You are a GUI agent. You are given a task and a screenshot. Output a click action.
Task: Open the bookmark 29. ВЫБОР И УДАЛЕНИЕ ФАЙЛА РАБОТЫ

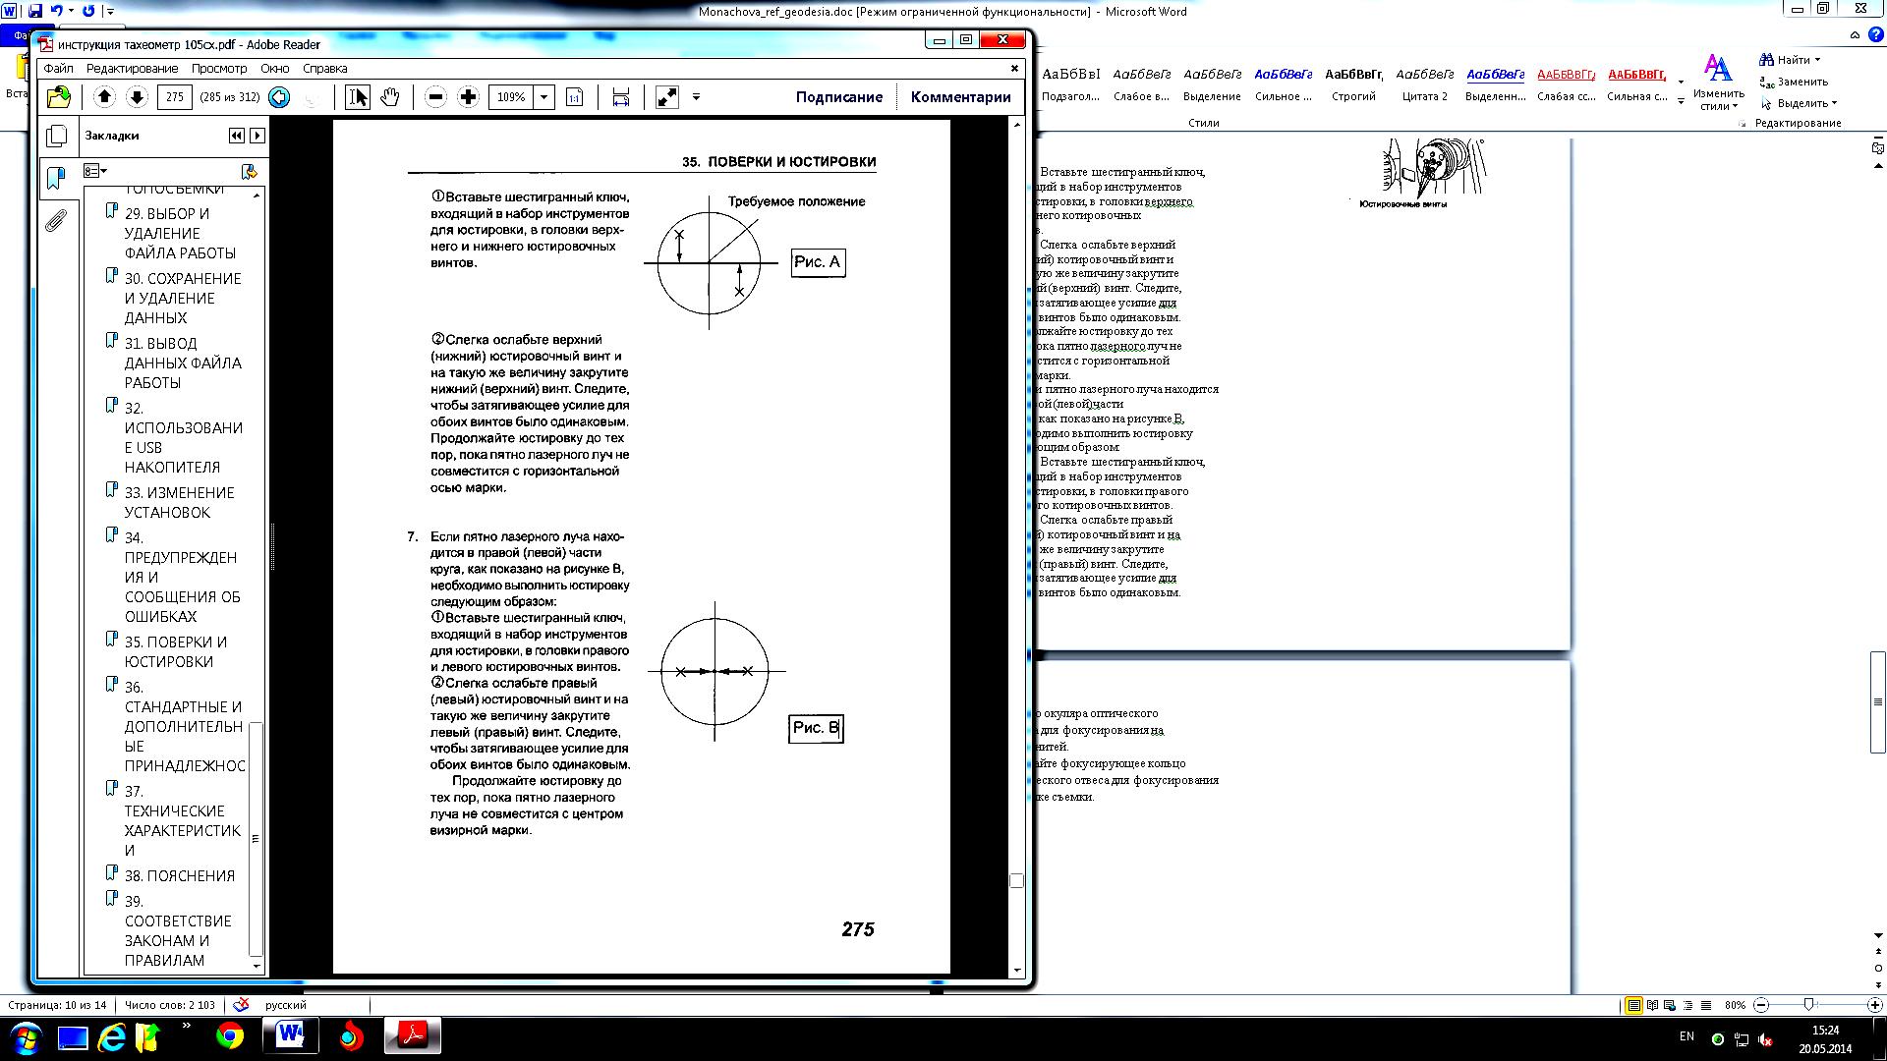click(180, 233)
